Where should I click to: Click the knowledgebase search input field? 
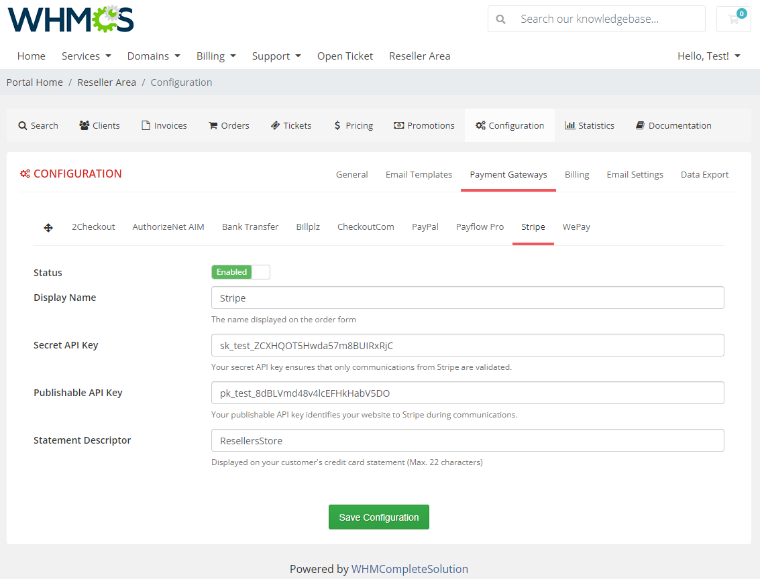596,19
